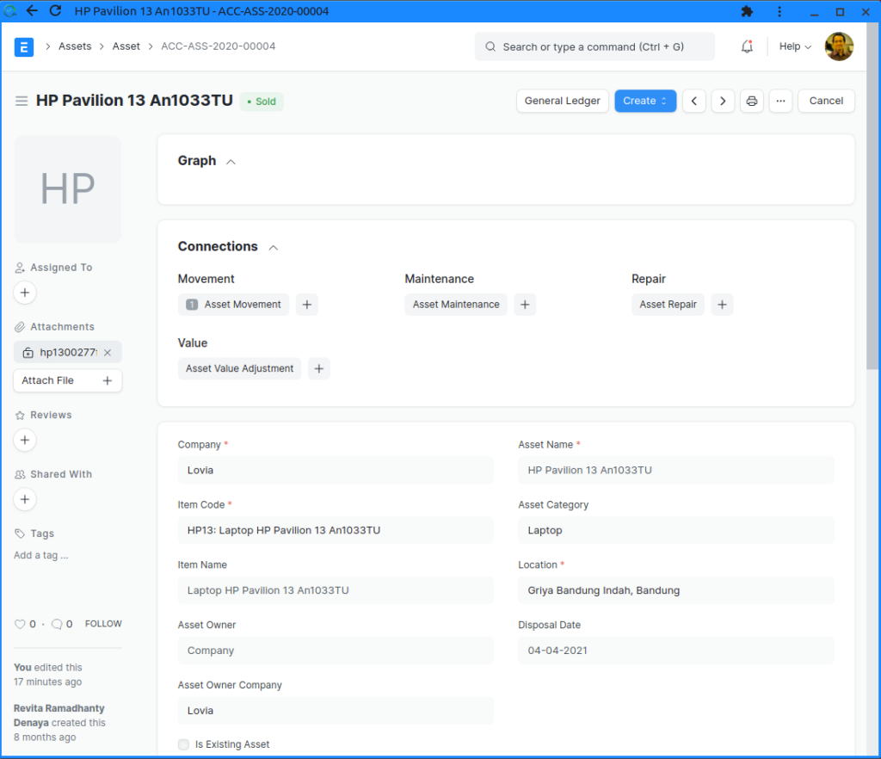Click the Attach File button
881x759 pixels.
point(67,381)
